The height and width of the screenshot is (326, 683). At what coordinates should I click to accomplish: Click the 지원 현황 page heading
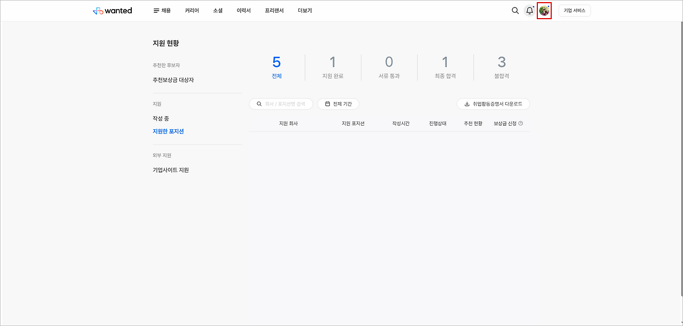click(166, 43)
